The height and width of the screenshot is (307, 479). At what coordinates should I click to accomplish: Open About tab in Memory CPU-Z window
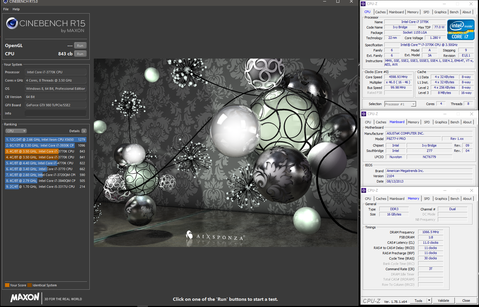tap(467, 199)
